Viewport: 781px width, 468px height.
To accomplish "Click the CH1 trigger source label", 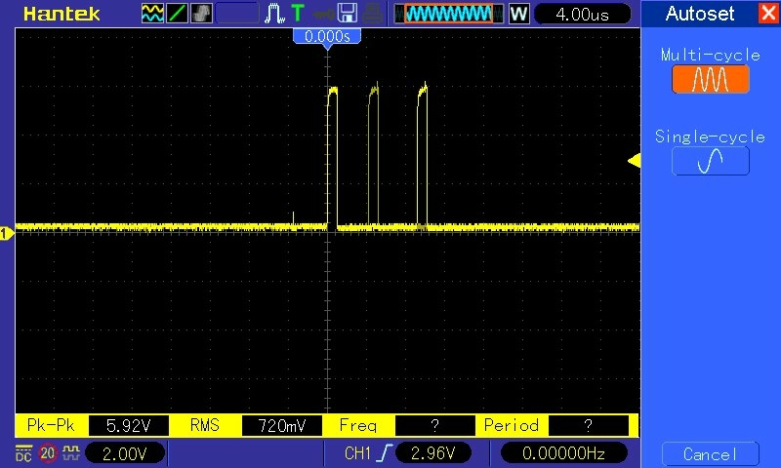I will coord(357,453).
